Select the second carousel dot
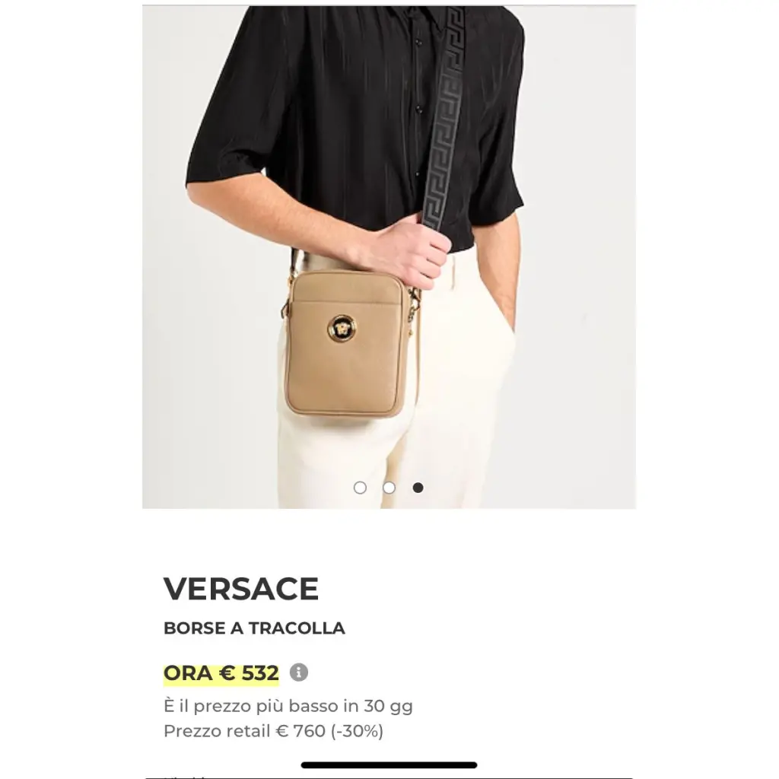Image resolution: width=779 pixels, height=779 pixels. 389,488
